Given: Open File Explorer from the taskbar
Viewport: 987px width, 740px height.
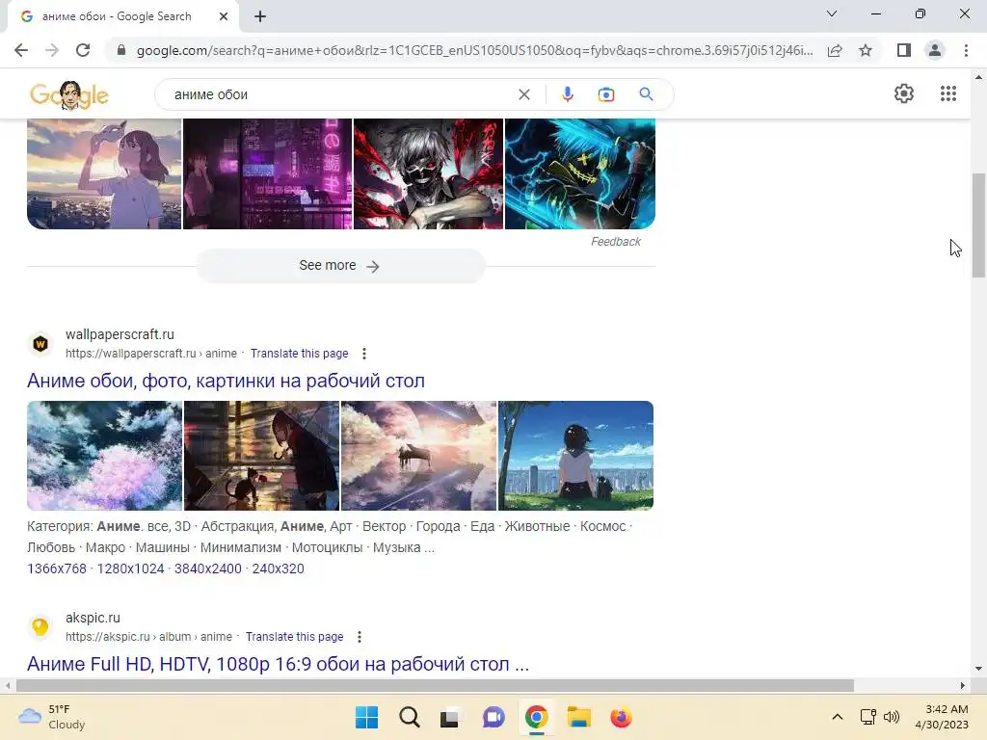Looking at the screenshot, I should [578, 717].
